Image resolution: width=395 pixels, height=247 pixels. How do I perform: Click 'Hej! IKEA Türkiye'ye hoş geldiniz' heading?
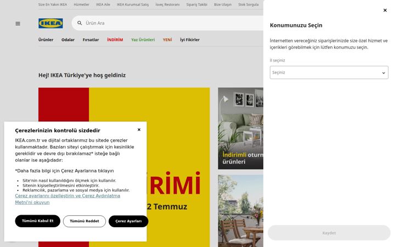82,75
